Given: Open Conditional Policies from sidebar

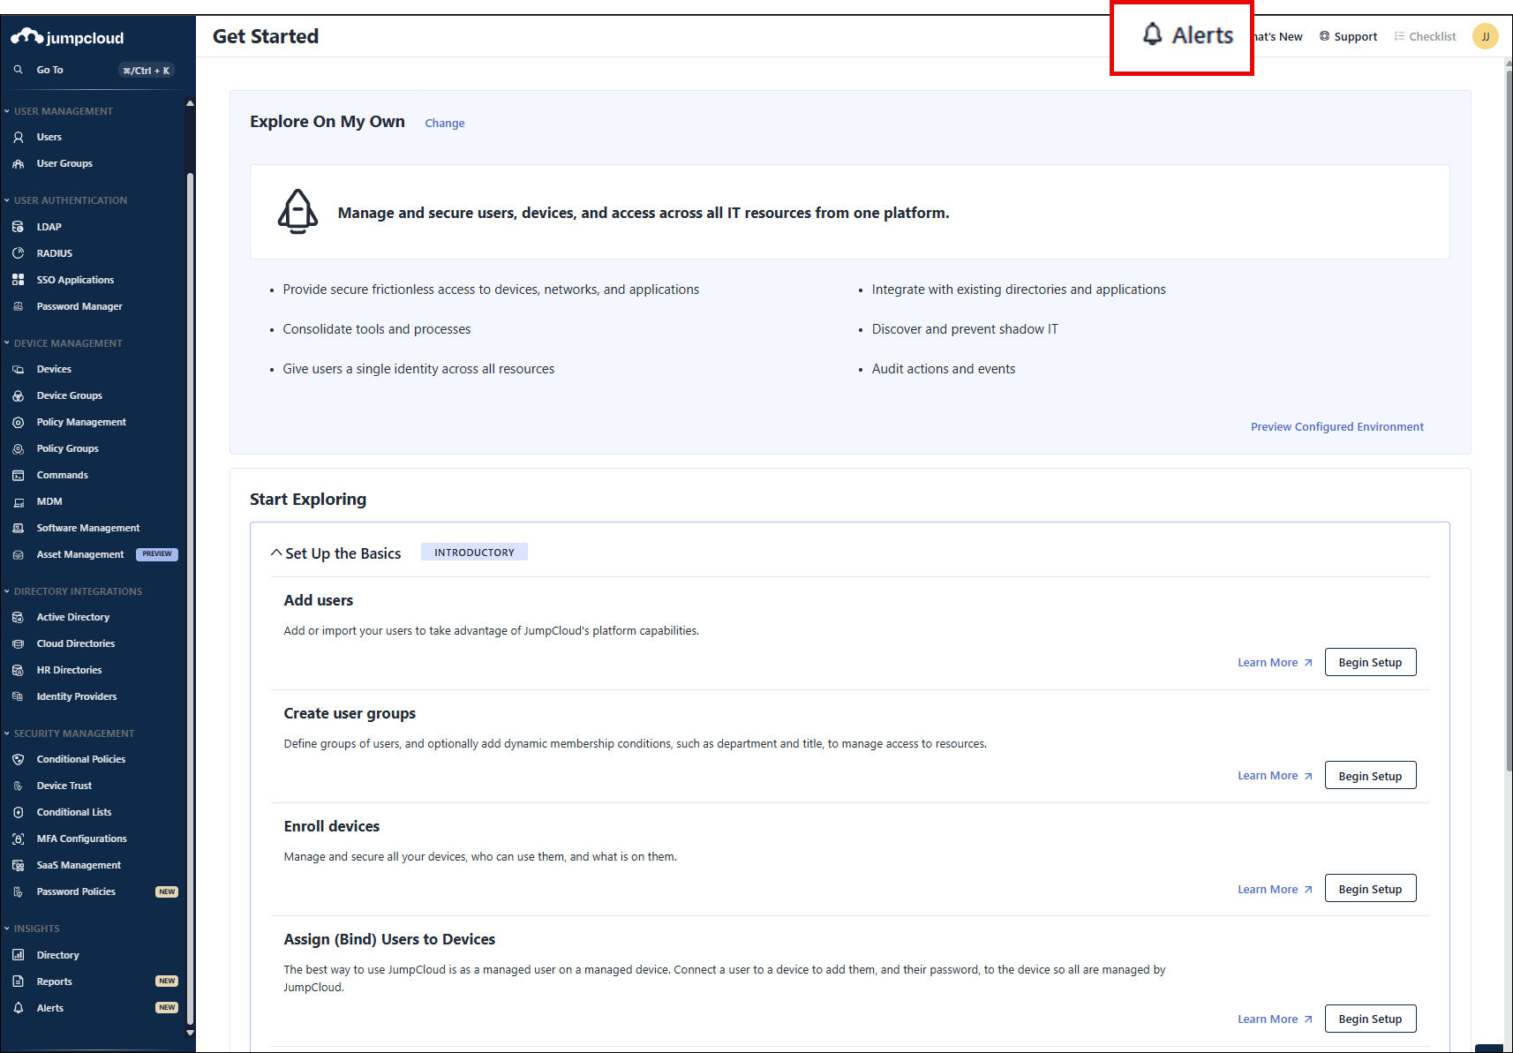Looking at the screenshot, I should 80,759.
